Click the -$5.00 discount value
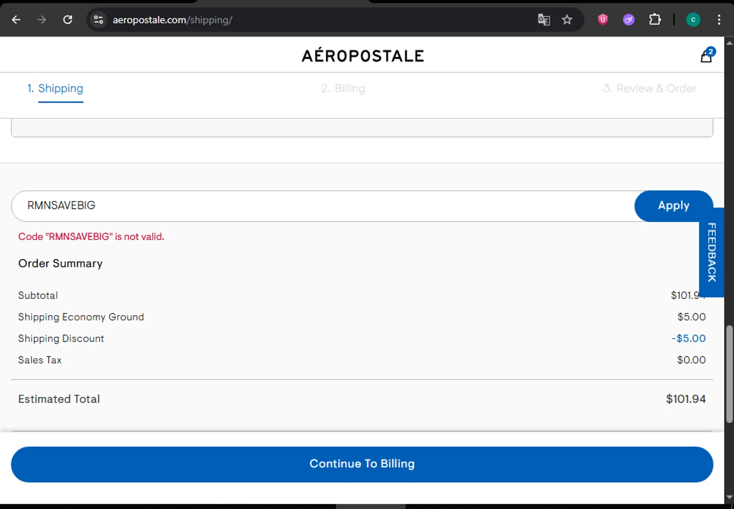Image resolution: width=734 pixels, height=509 pixels. tap(688, 339)
